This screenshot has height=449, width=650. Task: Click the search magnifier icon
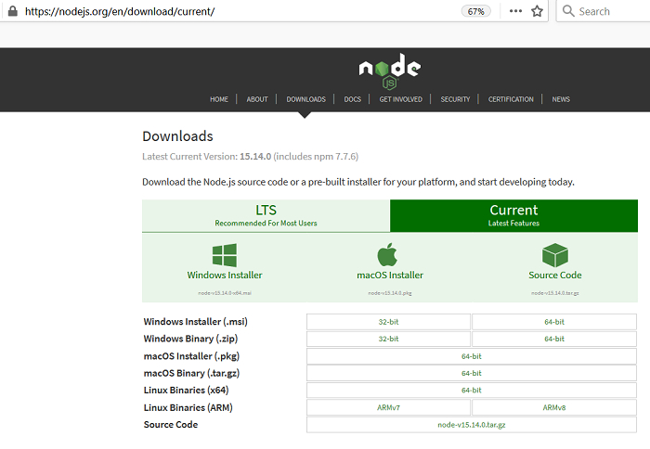coord(568,11)
